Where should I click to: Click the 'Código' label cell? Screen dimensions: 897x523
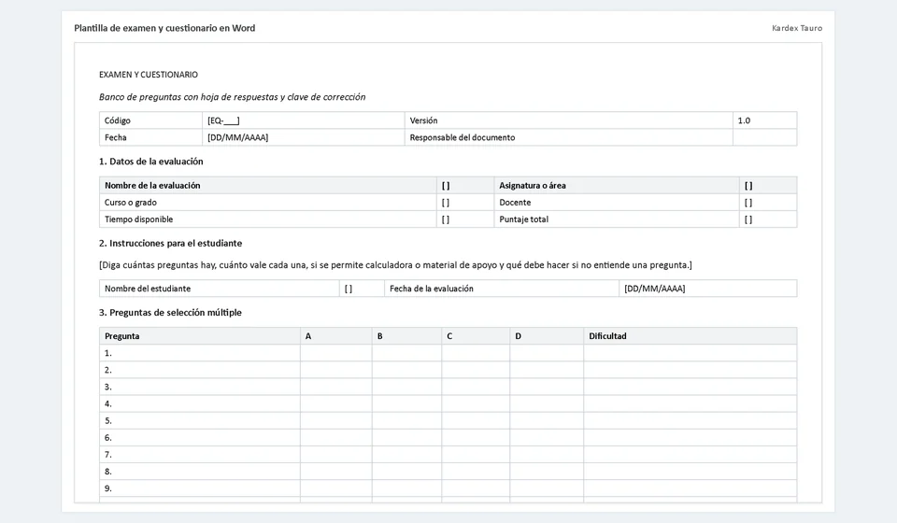point(151,120)
